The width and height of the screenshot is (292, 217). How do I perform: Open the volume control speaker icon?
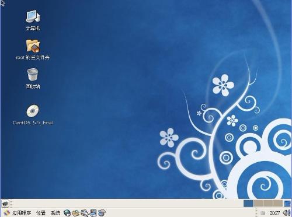[x=287, y=213]
